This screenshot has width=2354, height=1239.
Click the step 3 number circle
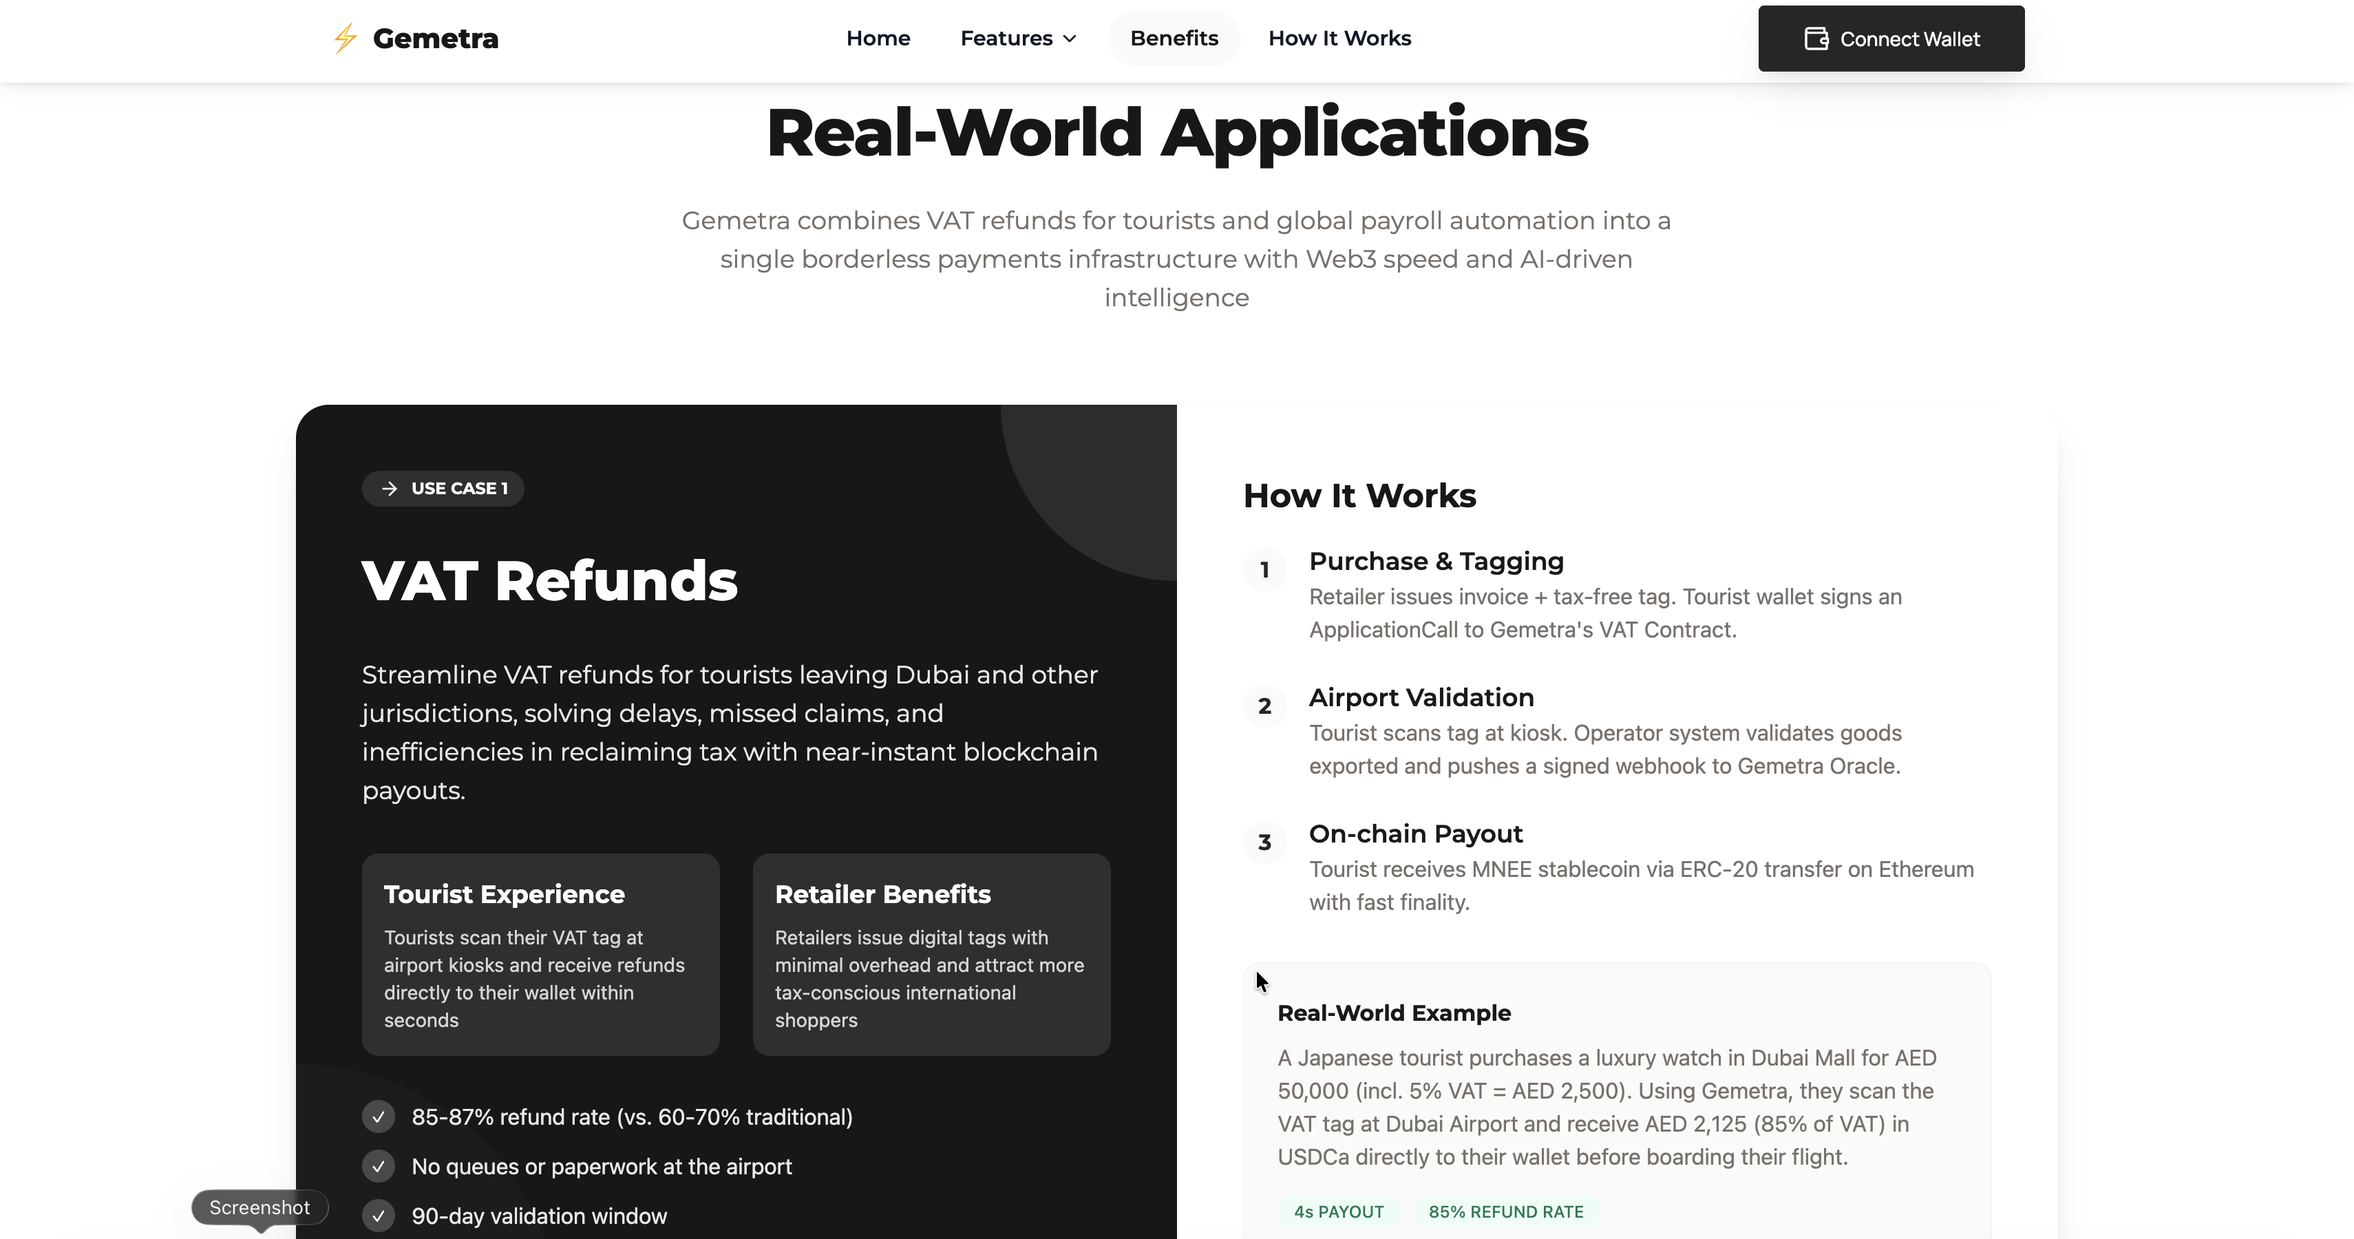click(x=1264, y=843)
